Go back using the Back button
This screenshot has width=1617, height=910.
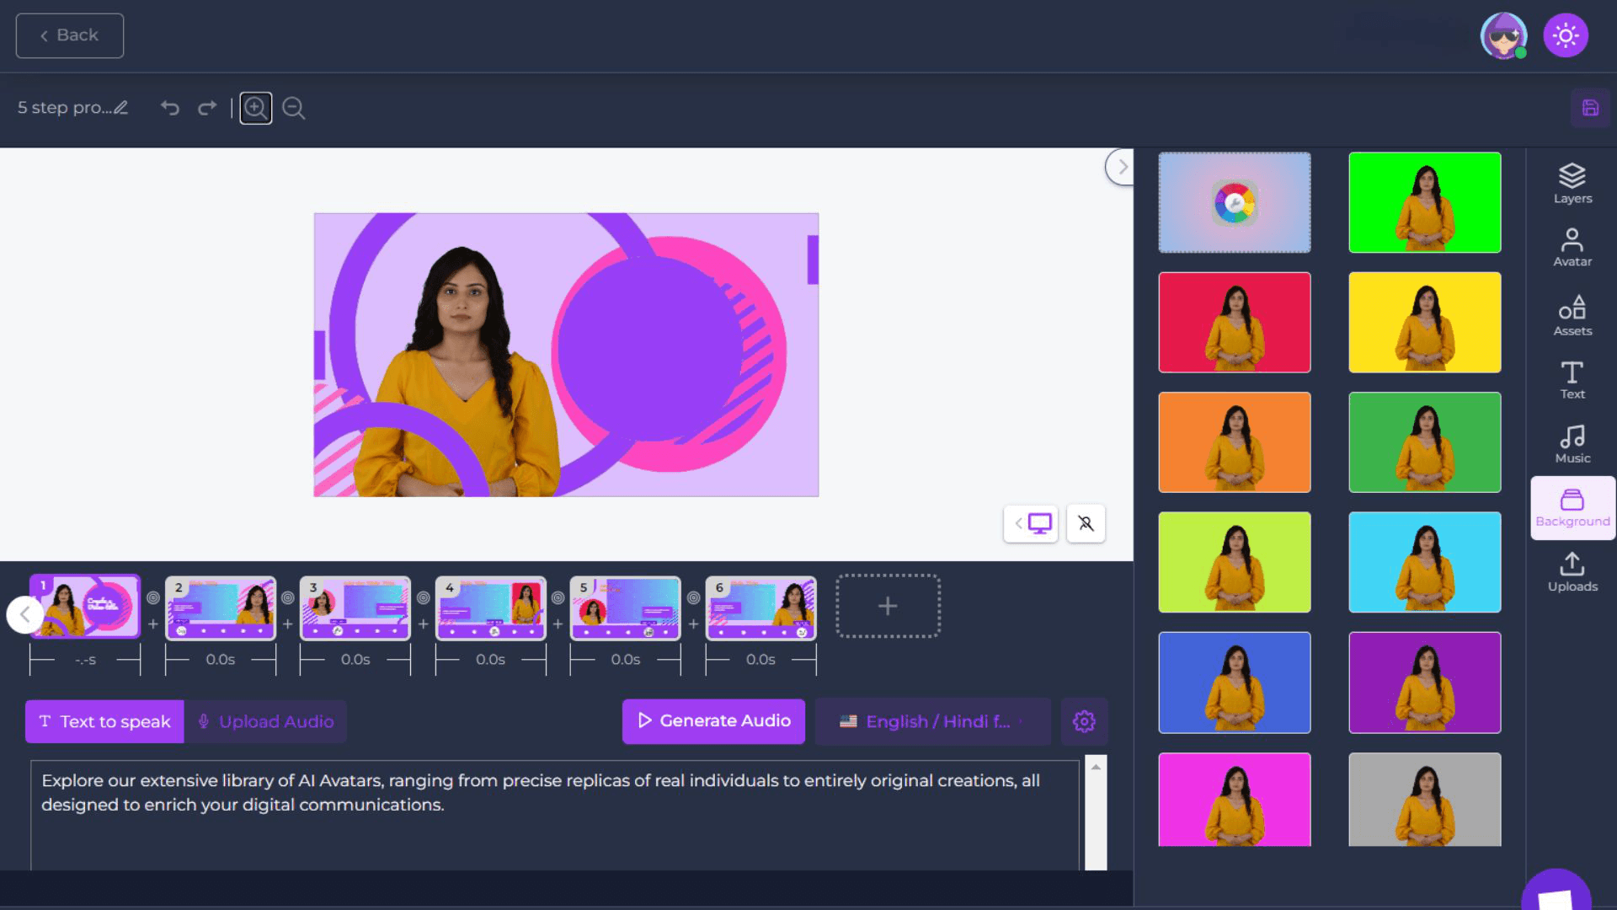point(70,35)
